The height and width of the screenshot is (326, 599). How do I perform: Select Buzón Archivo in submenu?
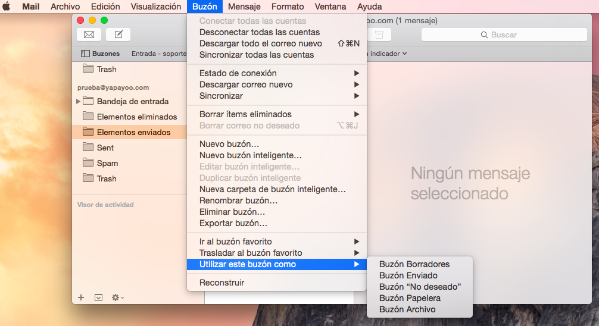tap(419, 309)
